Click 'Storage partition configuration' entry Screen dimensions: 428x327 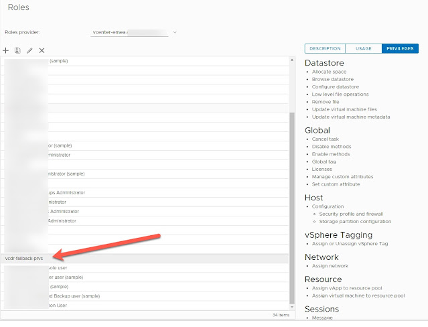click(356, 222)
